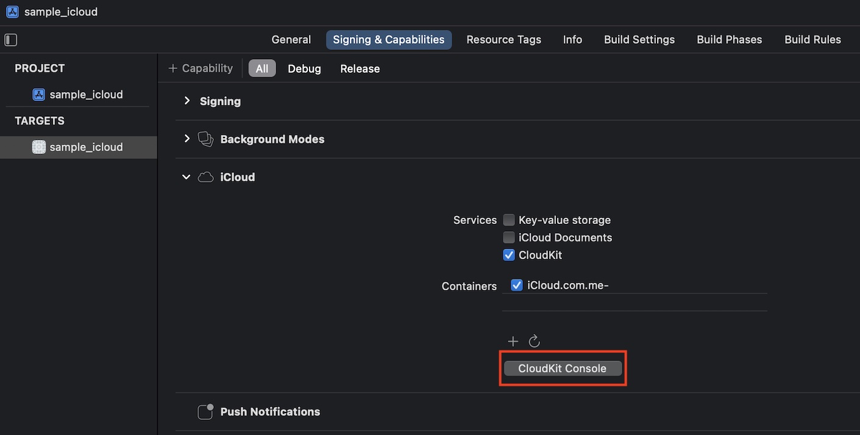Add a container with the plus icon

pos(513,341)
